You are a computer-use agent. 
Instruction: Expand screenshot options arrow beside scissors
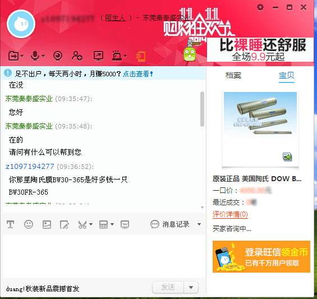click(x=91, y=224)
